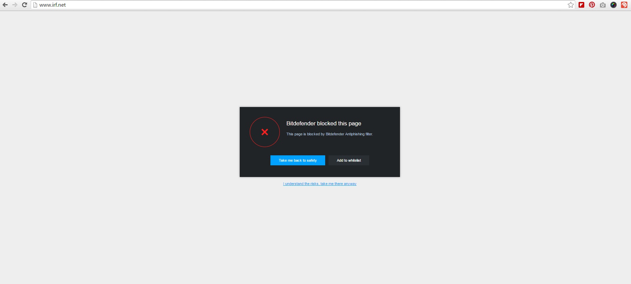Open the Flipboard extension icon
Screen dimensions: 631x284
[581, 5]
